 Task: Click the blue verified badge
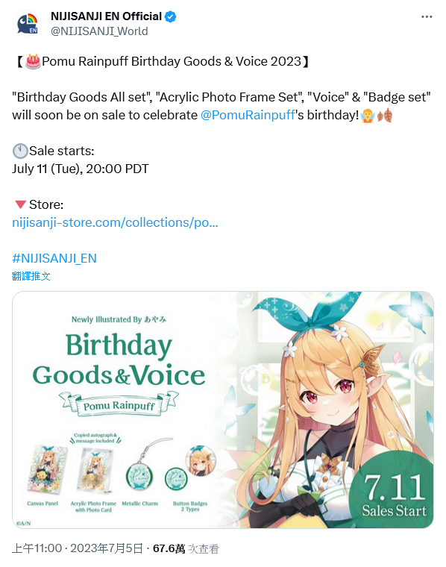point(170,16)
